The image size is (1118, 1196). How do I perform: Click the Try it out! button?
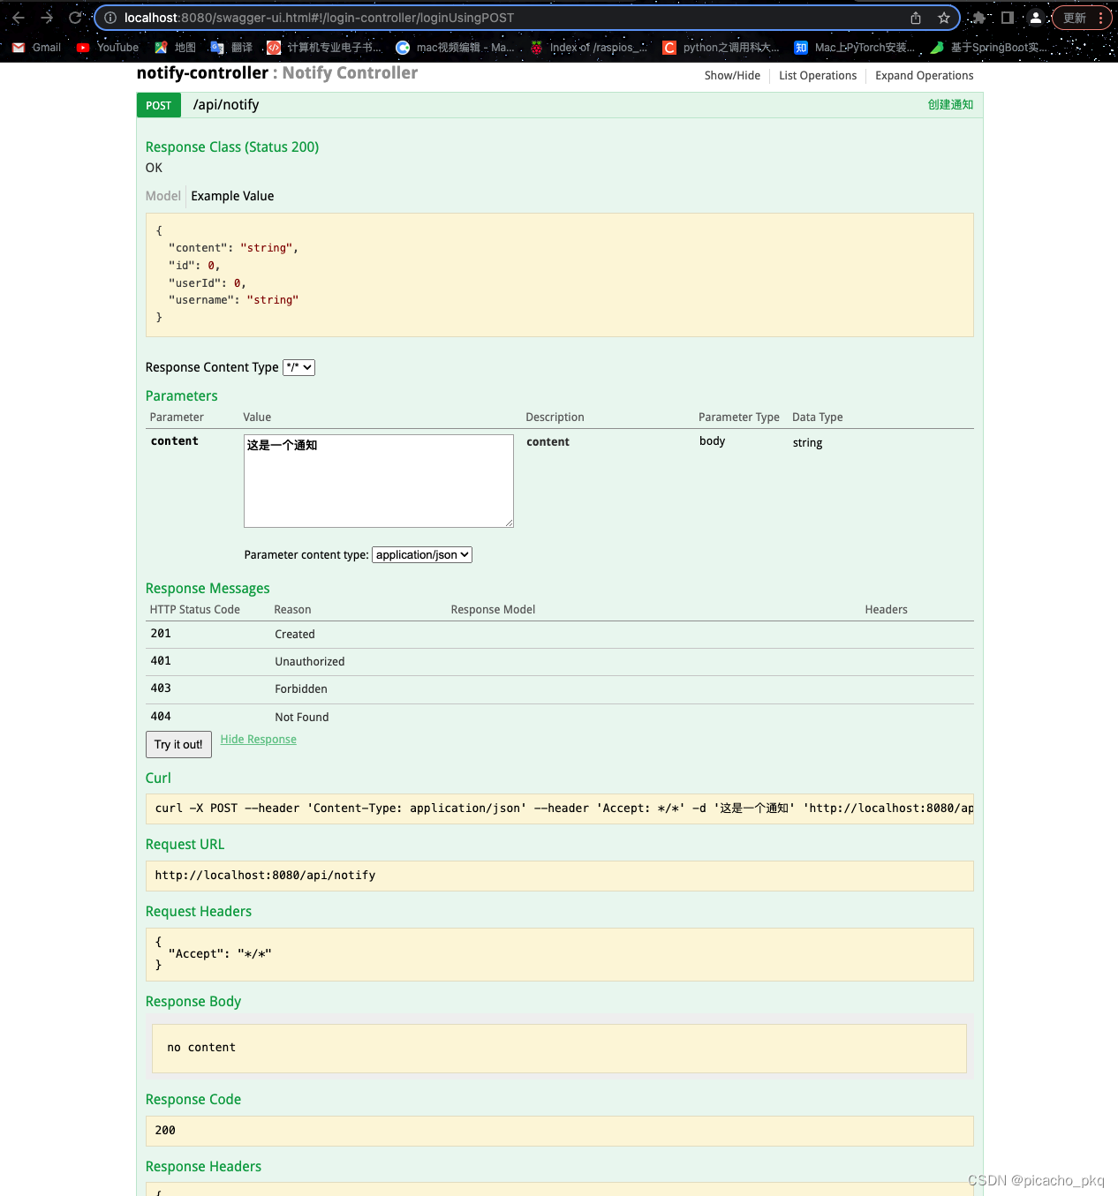point(178,744)
